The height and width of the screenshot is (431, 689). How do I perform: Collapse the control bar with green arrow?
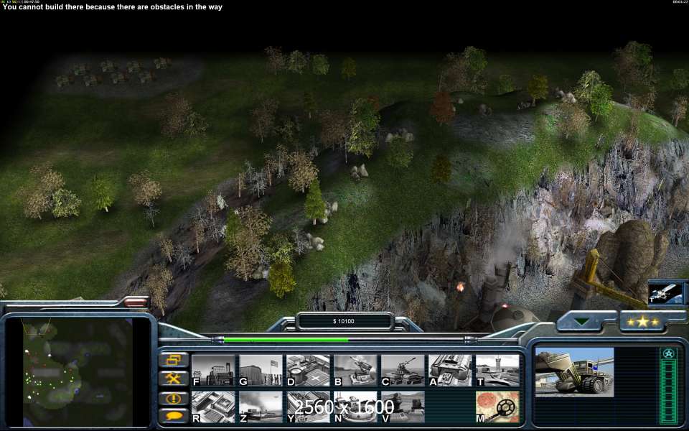(x=582, y=322)
